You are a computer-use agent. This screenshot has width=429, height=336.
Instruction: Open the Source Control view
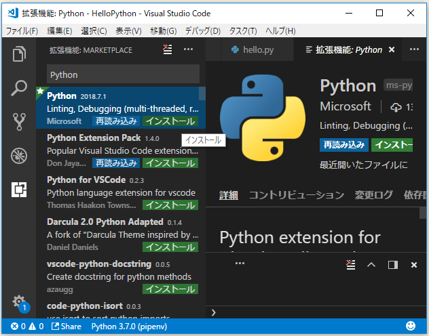click(19, 122)
